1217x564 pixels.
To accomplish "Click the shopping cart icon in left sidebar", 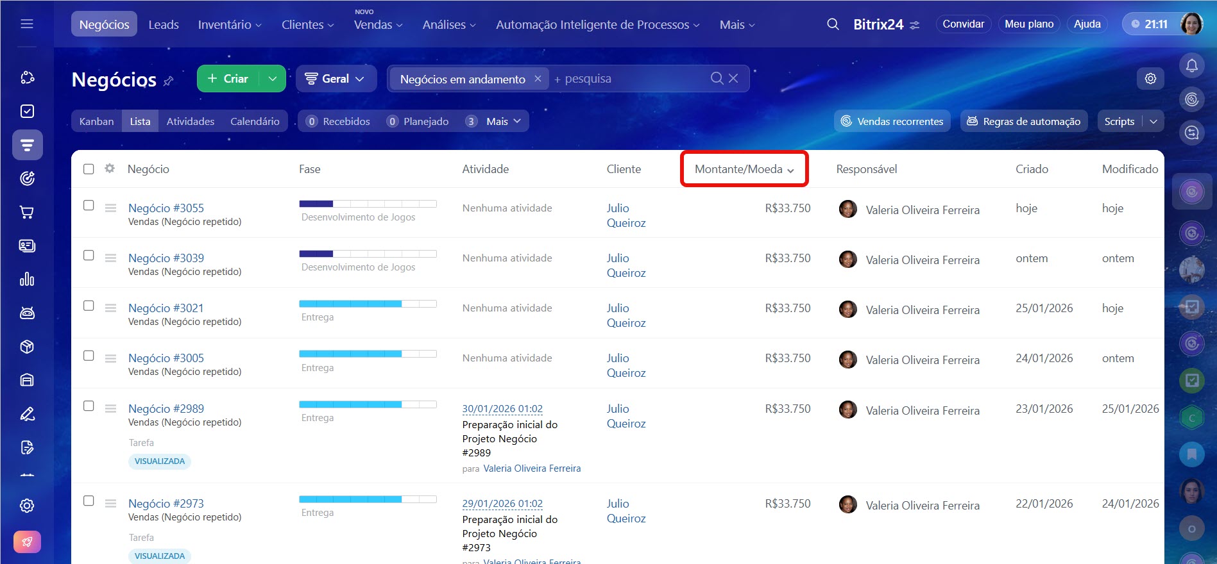I will click(x=27, y=212).
